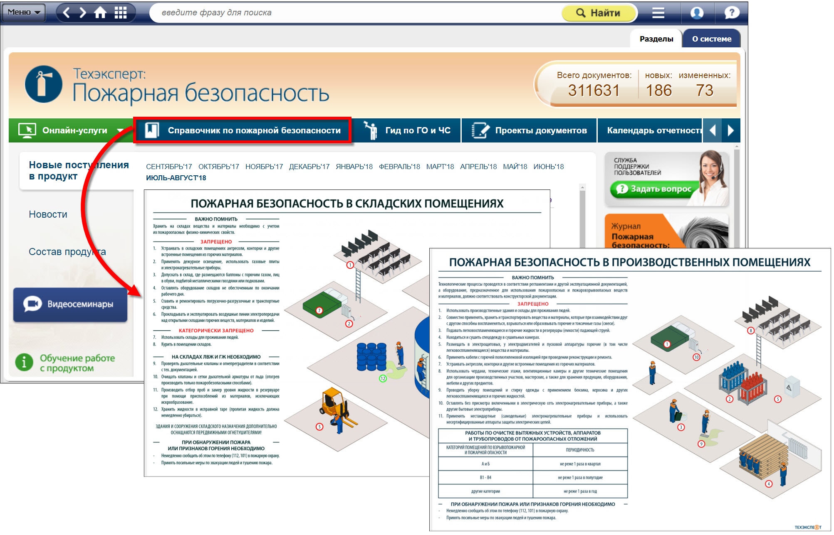Switch to the О системе tab
This screenshot has height=535, width=834.
pyautogui.click(x=711, y=39)
